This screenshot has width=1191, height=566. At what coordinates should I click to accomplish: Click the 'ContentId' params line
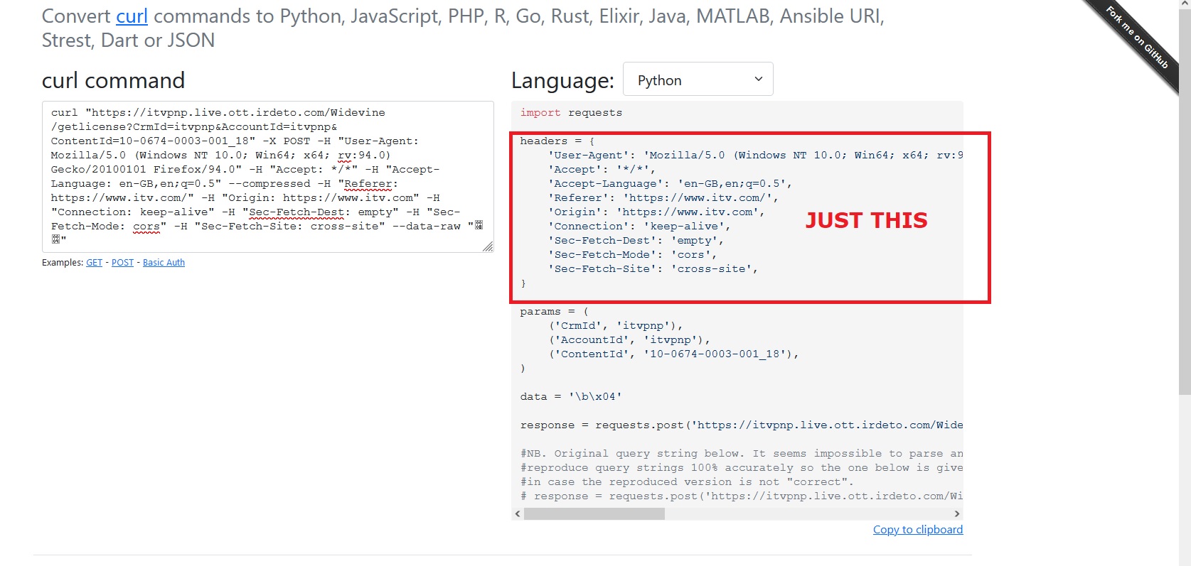[x=673, y=354]
